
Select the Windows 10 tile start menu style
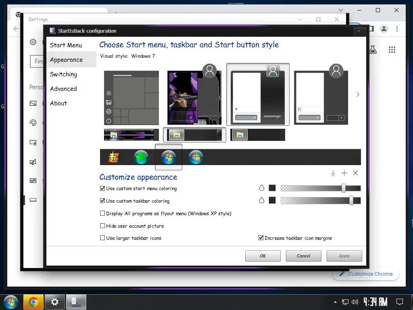click(x=131, y=98)
